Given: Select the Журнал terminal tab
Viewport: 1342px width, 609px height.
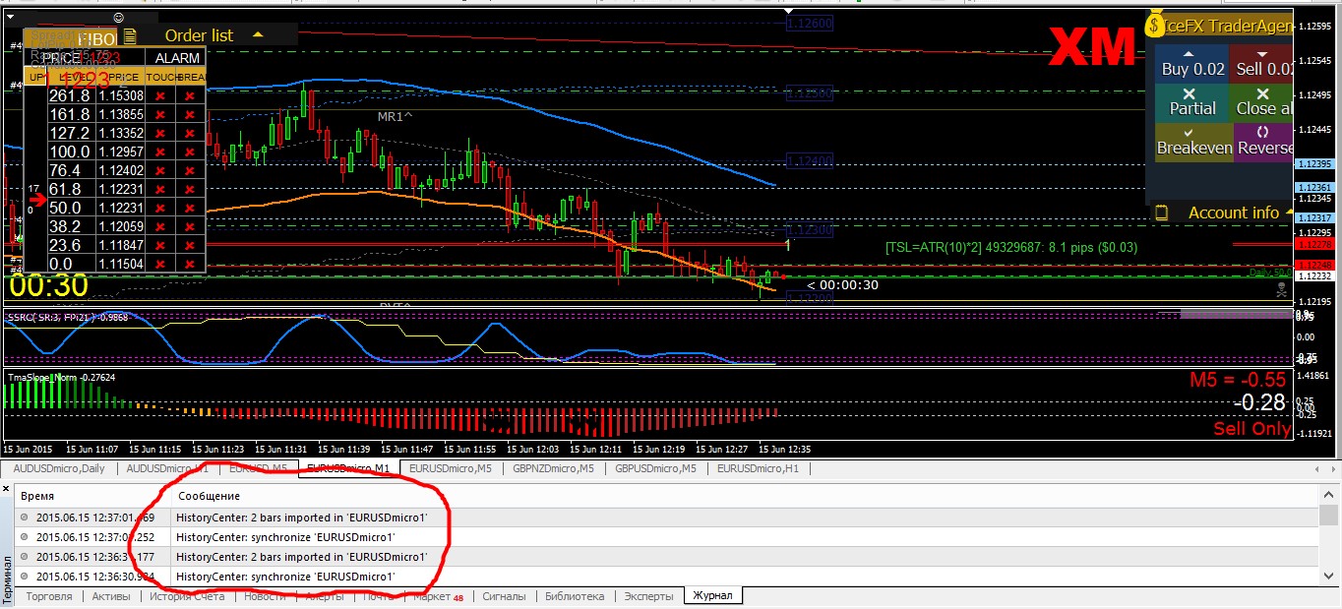Looking at the screenshot, I should point(713,596).
